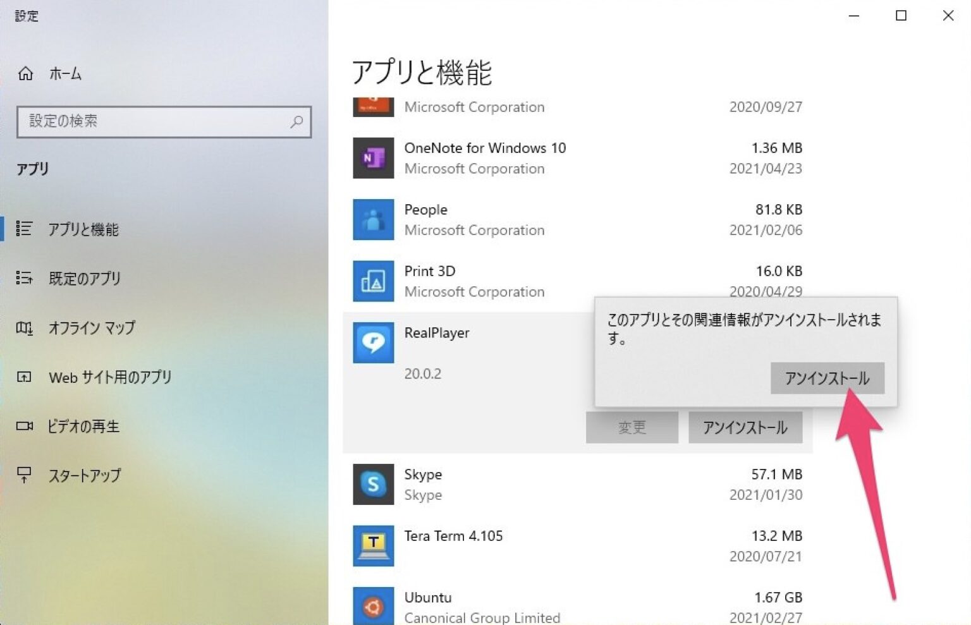Click the RealPlayer app name
Viewport: 971px width, 625px height.
click(x=437, y=332)
